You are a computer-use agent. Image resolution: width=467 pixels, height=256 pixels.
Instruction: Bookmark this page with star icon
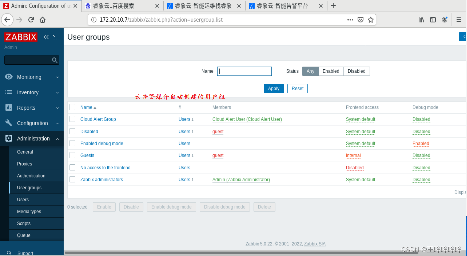coord(370,20)
